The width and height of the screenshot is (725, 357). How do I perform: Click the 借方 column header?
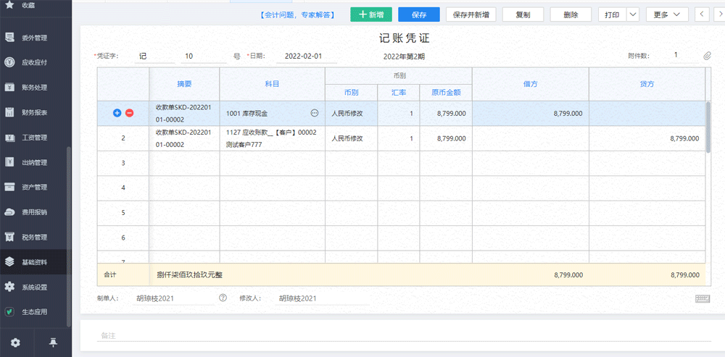coord(531,84)
